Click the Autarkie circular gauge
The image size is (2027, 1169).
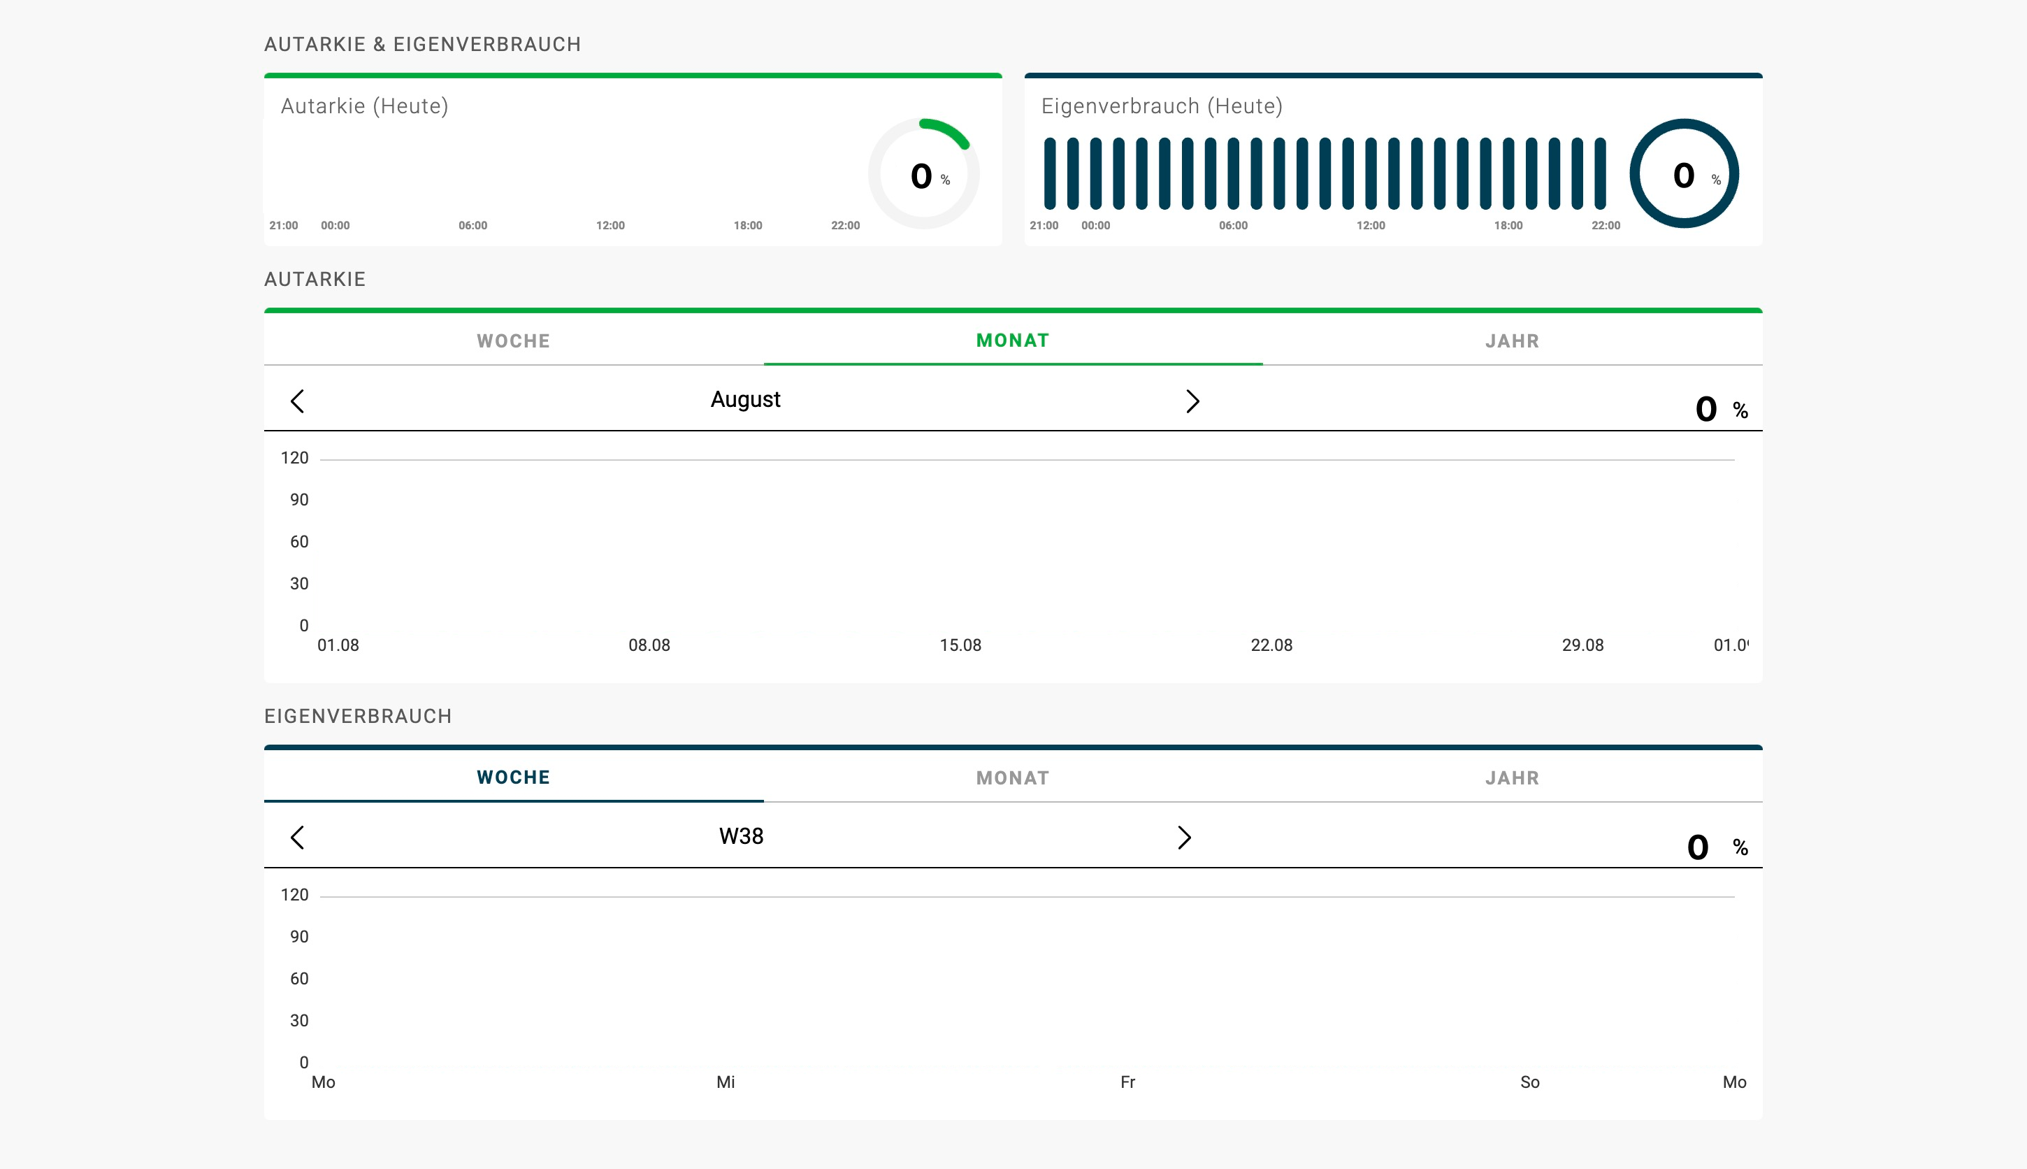coord(923,173)
